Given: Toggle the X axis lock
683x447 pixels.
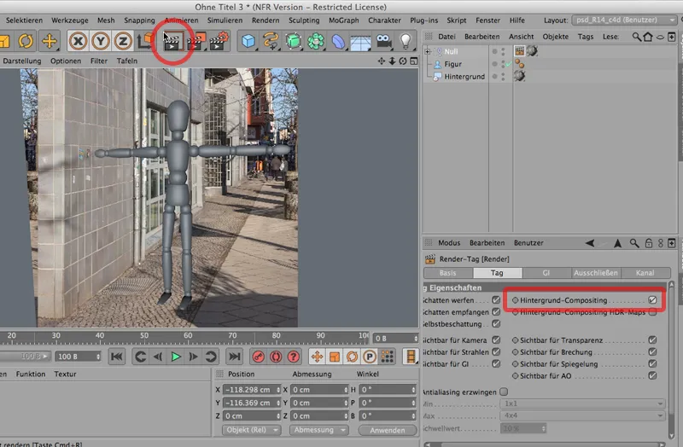Looking at the screenshot, I should coord(79,41).
